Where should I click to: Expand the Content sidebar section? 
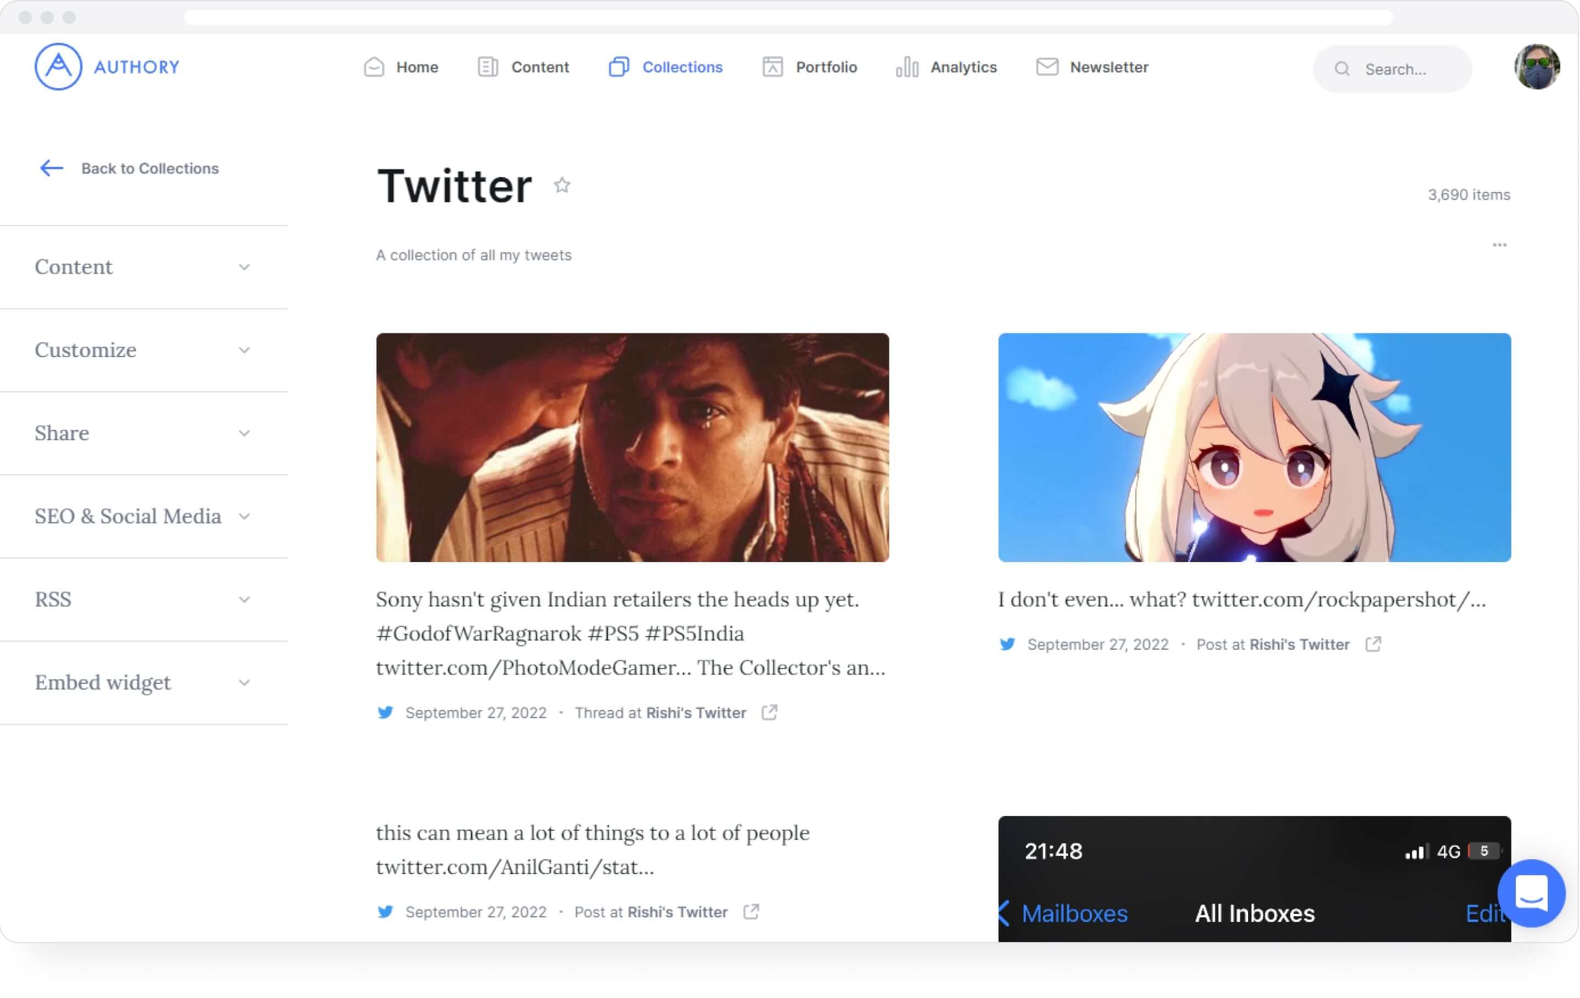click(x=143, y=267)
